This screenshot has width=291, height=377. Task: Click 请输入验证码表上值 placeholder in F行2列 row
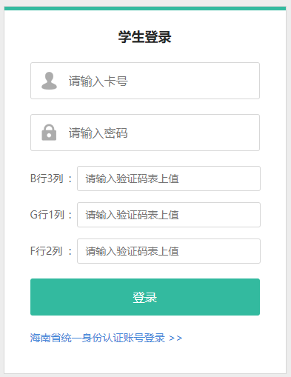coord(133,251)
